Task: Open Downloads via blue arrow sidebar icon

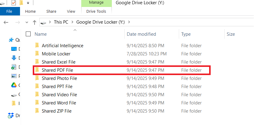Action: 14,58
